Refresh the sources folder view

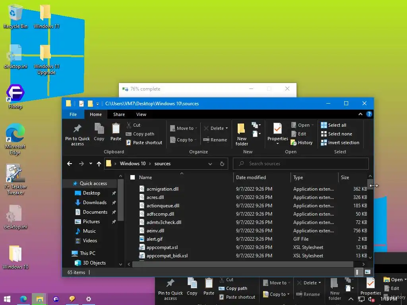pos(222,164)
